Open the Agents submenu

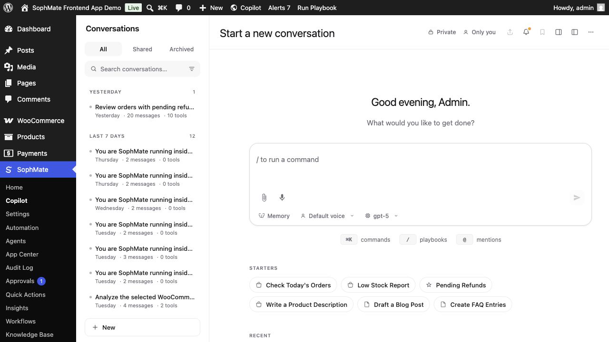tap(16, 241)
